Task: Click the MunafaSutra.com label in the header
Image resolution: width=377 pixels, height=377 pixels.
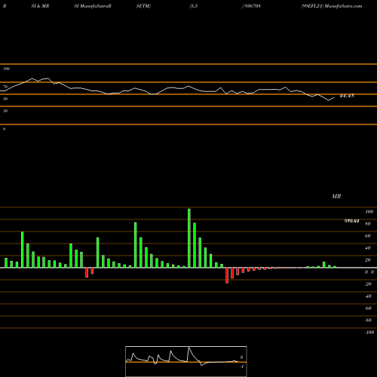Action: click(x=343, y=6)
